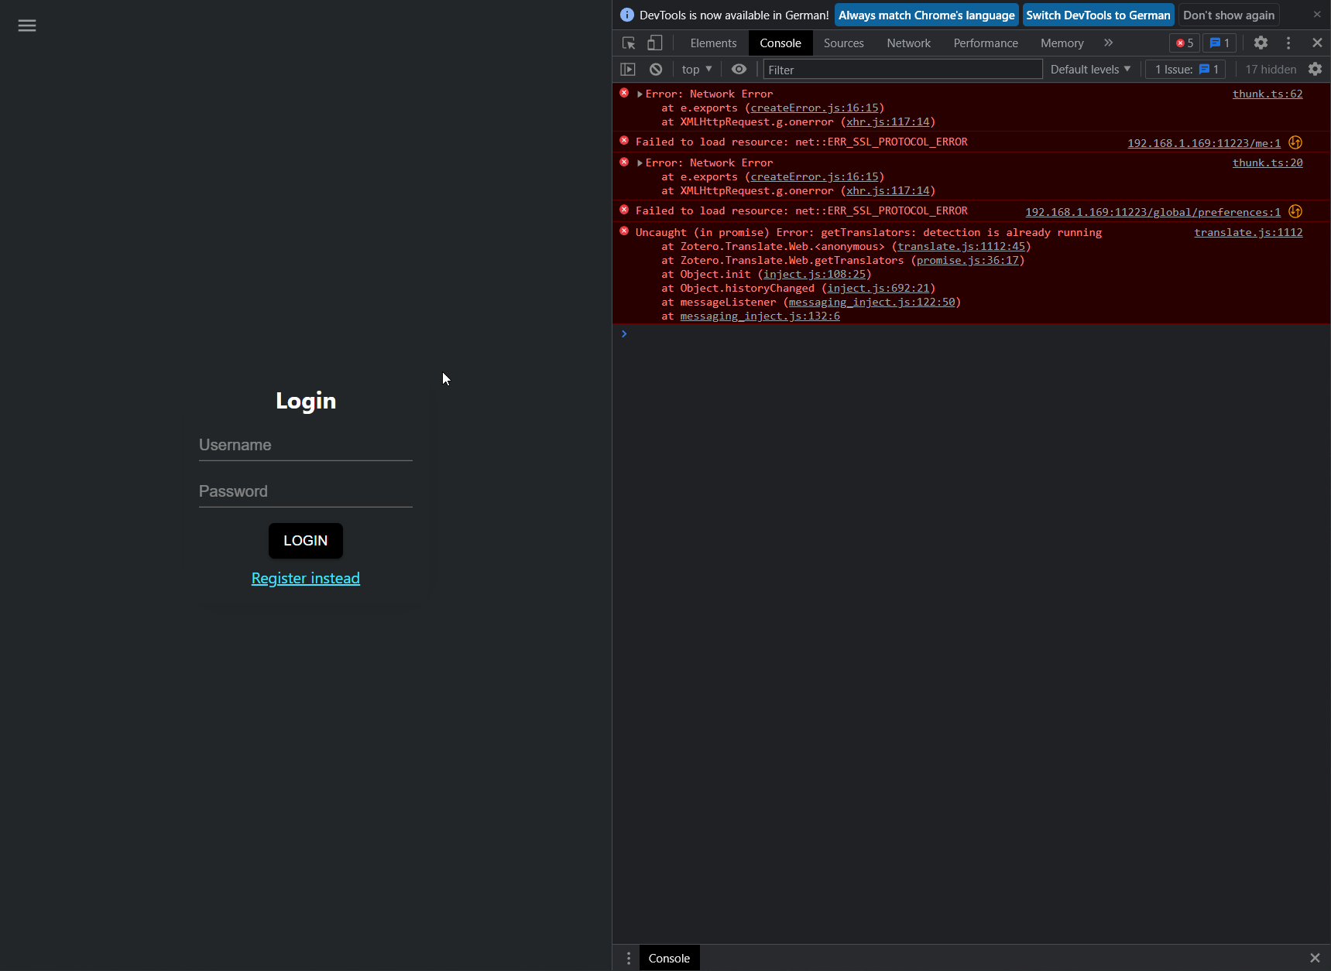Click the LOGIN button
The image size is (1331, 971).
click(305, 540)
